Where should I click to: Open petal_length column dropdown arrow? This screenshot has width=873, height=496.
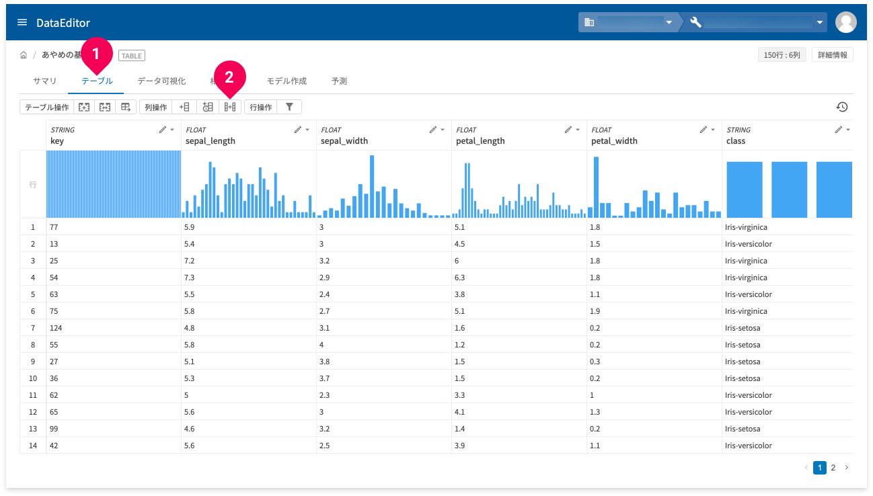[x=578, y=130]
